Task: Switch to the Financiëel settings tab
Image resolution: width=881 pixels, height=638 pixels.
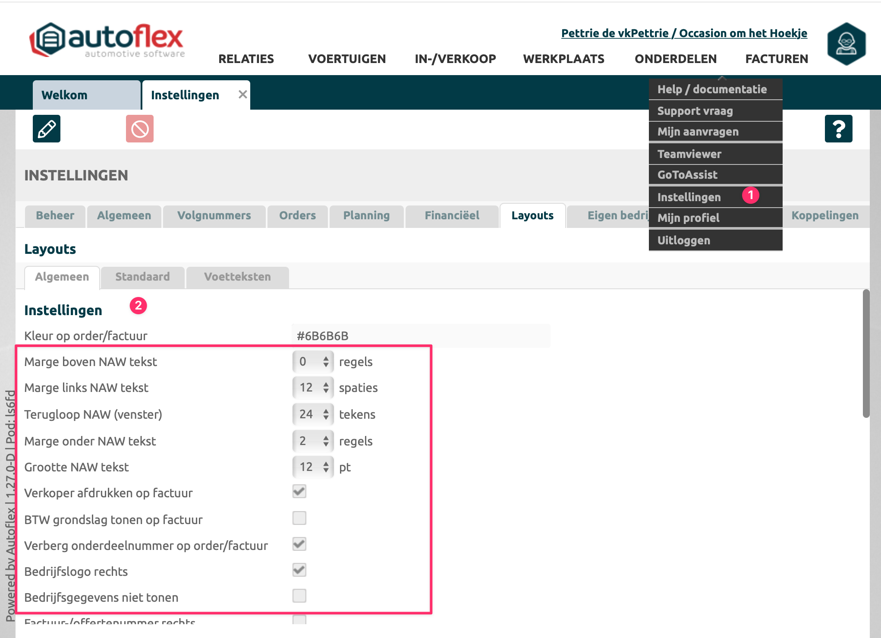Action: (452, 215)
